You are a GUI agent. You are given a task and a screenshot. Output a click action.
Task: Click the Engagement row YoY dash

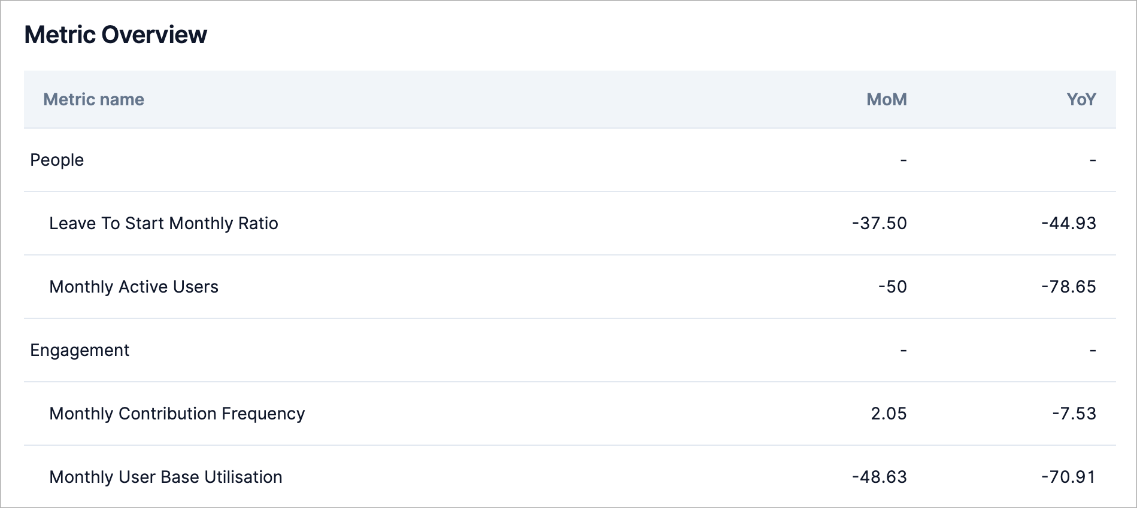pyautogui.click(x=1093, y=351)
